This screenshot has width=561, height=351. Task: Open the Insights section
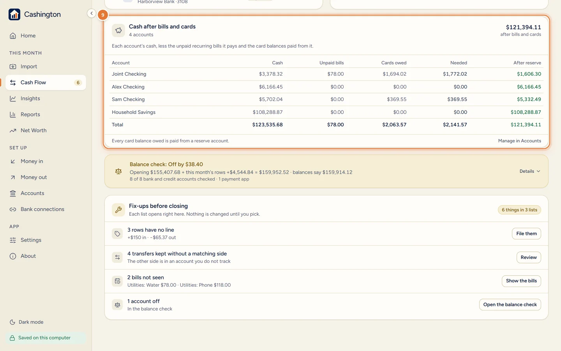[x=46, y=98]
